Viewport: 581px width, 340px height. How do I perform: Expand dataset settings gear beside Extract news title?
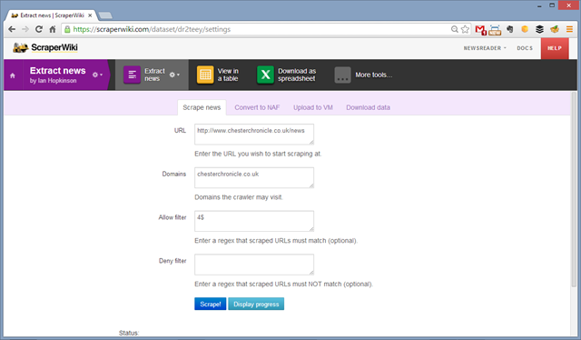click(97, 75)
